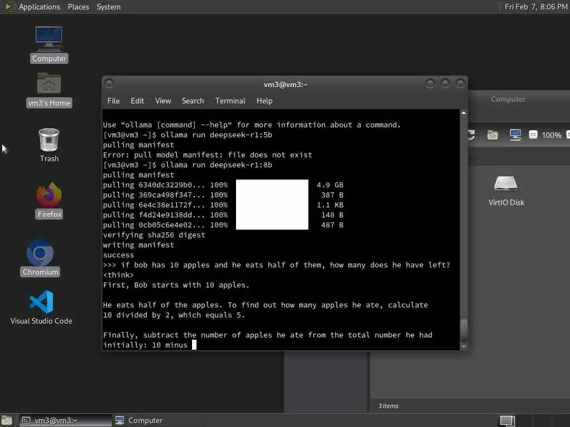Open the System menu in top panel
The image size is (570, 427).
pyautogui.click(x=109, y=7)
